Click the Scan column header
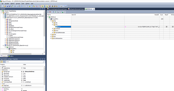Screen dimensions: 174x91 [x=162, y=15]
